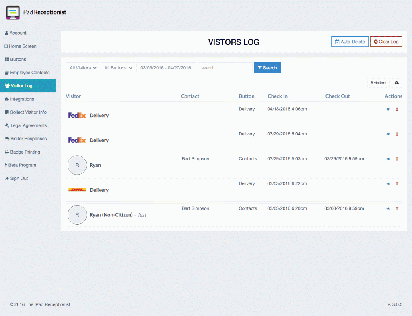The image size is (412, 316).
Task: View details of the second FedEx delivery entry
Action: 388,134
